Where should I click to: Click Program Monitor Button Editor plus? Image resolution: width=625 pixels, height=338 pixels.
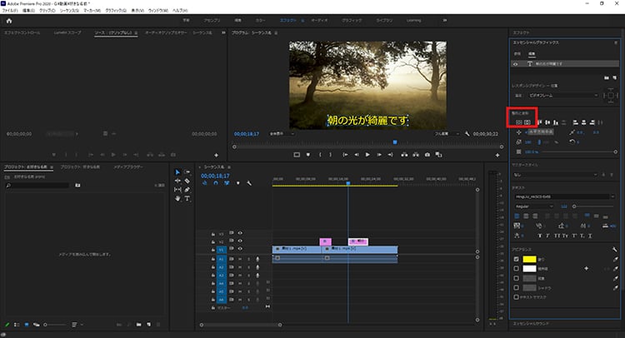pos(497,155)
